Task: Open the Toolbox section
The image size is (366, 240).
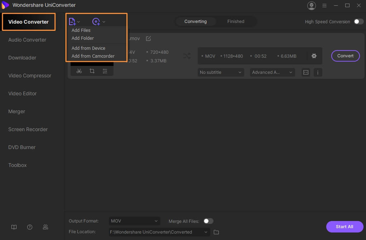Action: coord(18,165)
